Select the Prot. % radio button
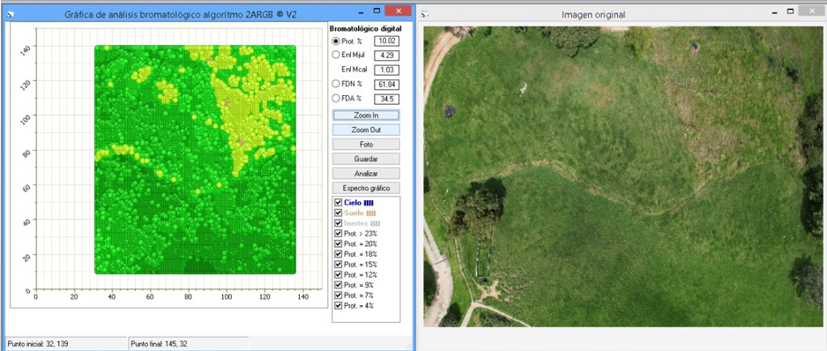This screenshot has width=827, height=351. point(336,41)
